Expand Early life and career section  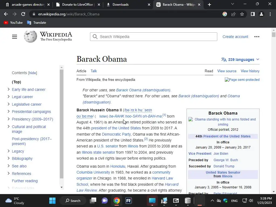click(x=8, y=89)
